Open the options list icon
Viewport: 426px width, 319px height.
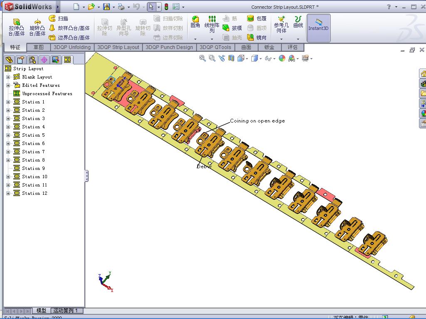176,7
